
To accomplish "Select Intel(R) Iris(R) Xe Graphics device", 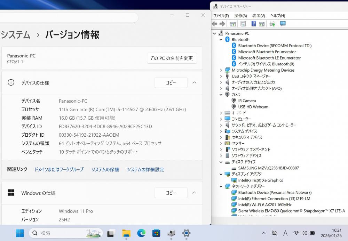I will [x=260, y=180].
